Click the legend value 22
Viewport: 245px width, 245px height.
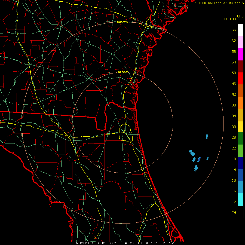tap(234, 148)
